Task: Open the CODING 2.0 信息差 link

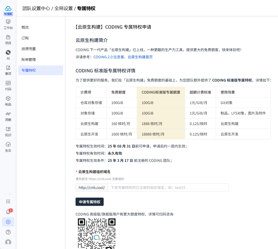Action: point(109,57)
